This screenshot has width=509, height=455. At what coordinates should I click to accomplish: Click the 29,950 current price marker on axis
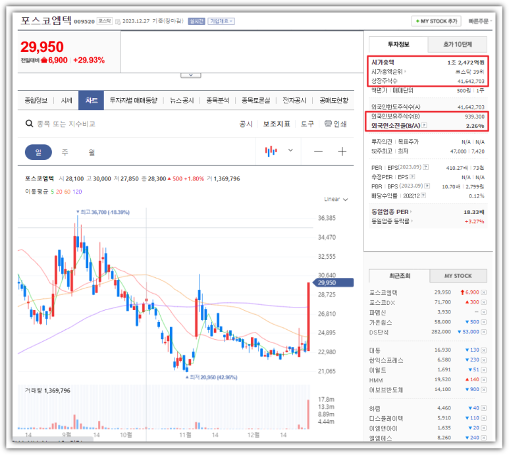[333, 282]
